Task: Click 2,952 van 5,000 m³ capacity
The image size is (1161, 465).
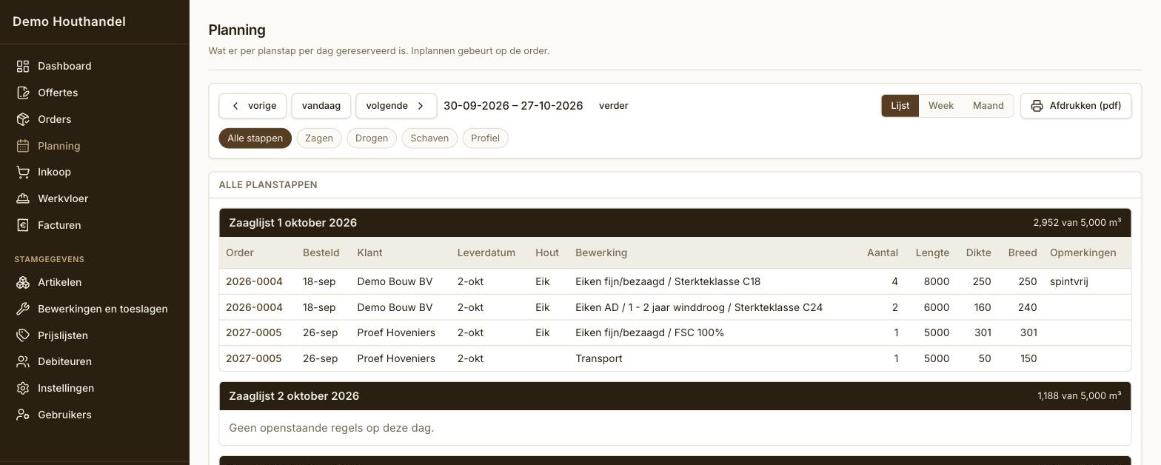Action: click(1077, 223)
